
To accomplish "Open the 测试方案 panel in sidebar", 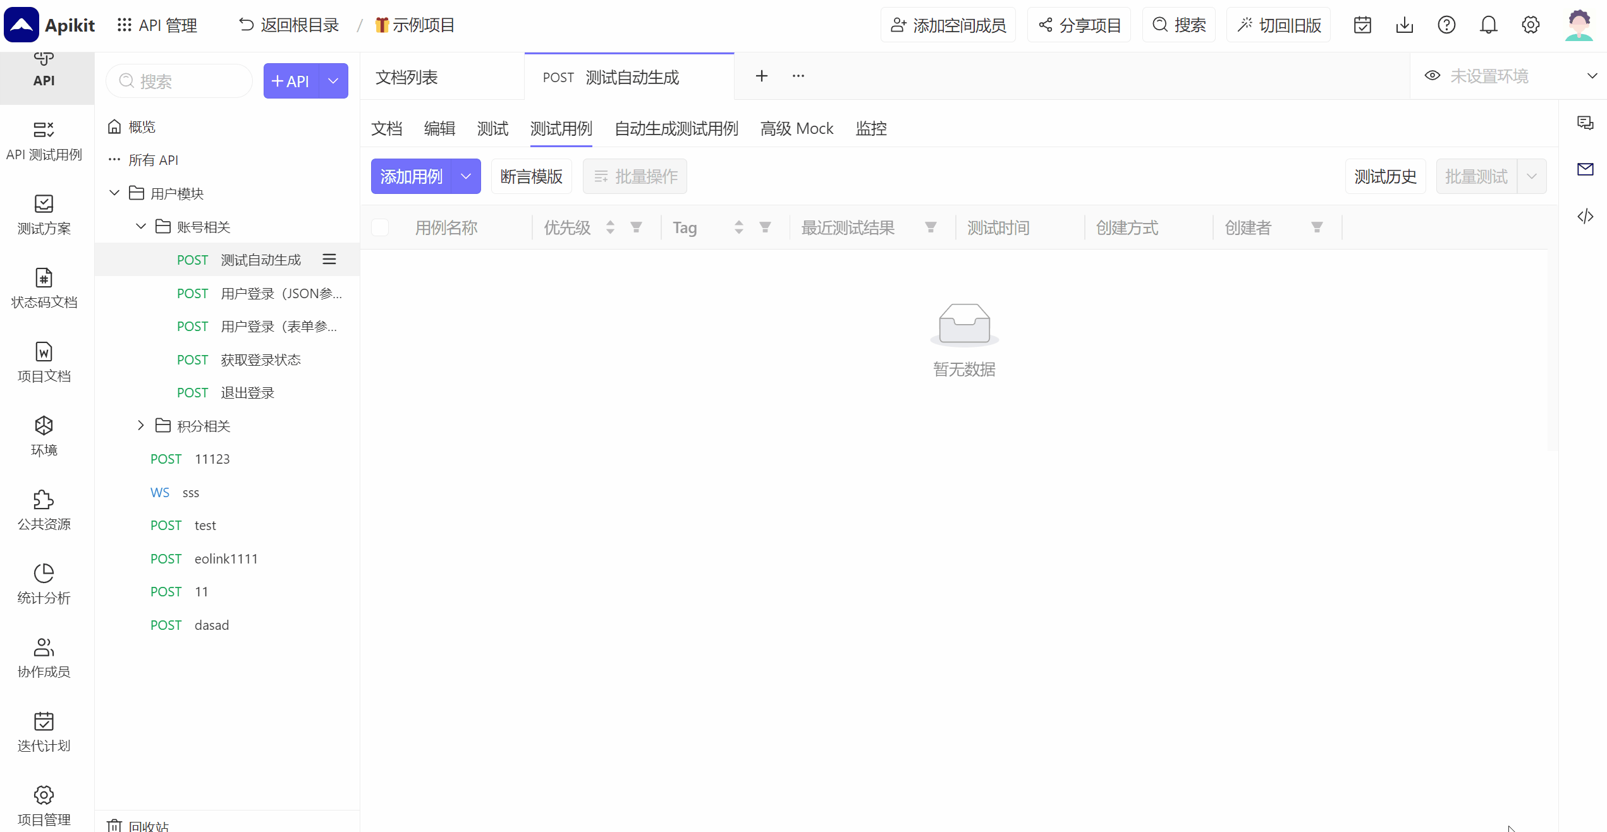I will (x=44, y=215).
